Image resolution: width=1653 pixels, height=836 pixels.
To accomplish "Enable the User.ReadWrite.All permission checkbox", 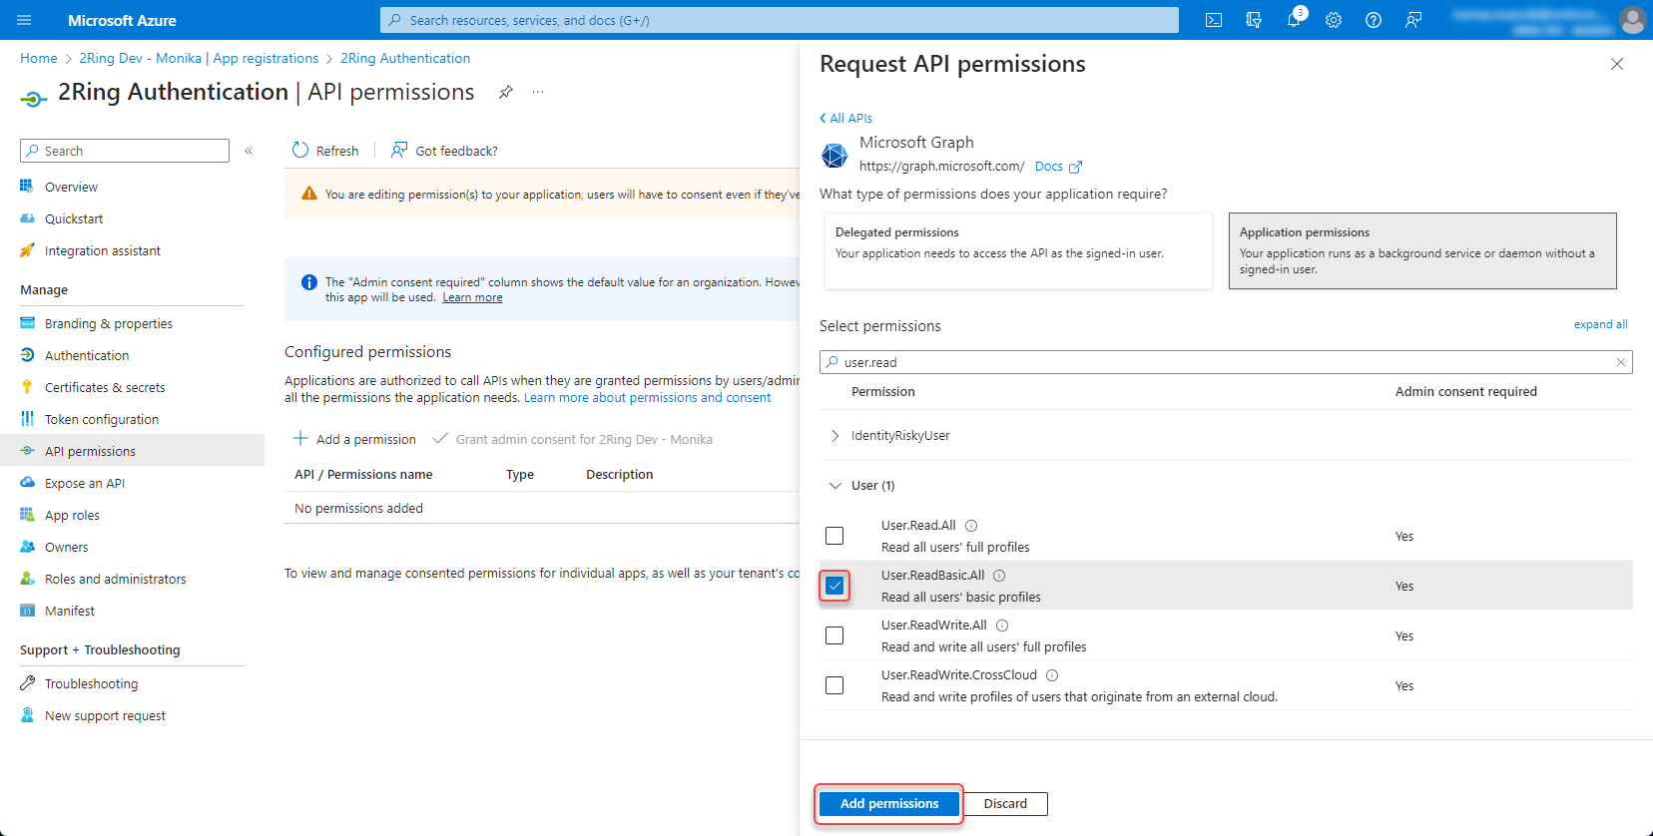I will (x=834, y=635).
